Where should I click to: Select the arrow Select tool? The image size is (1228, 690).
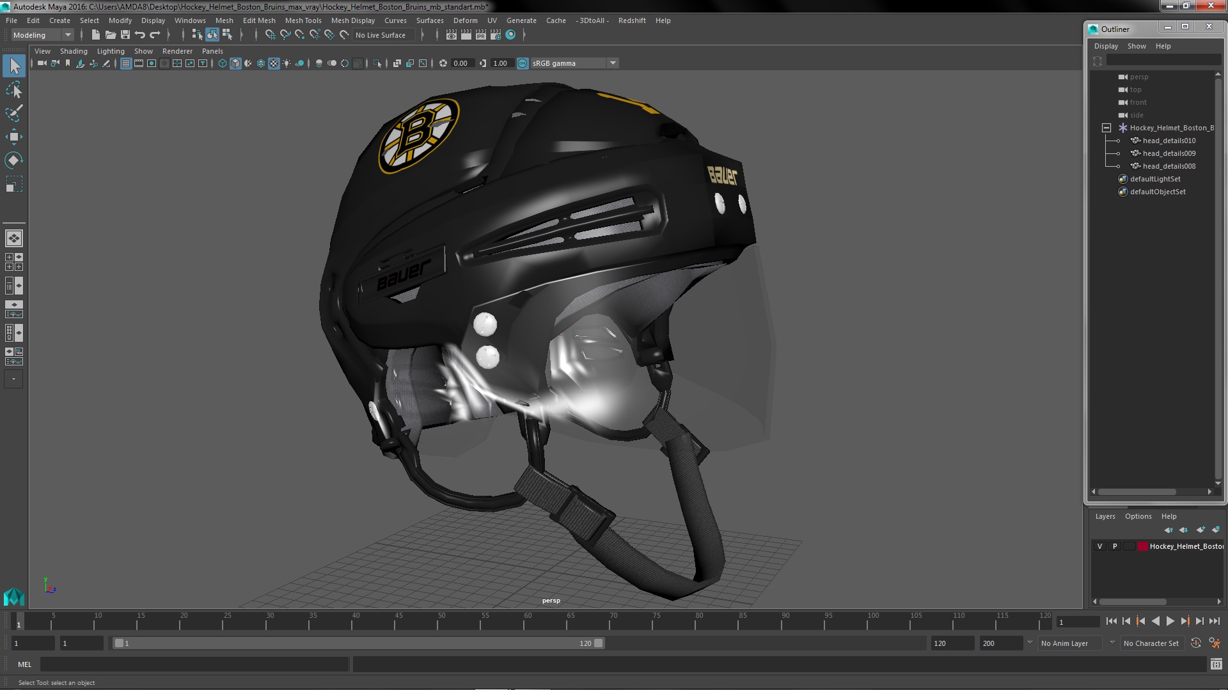(14, 66)
